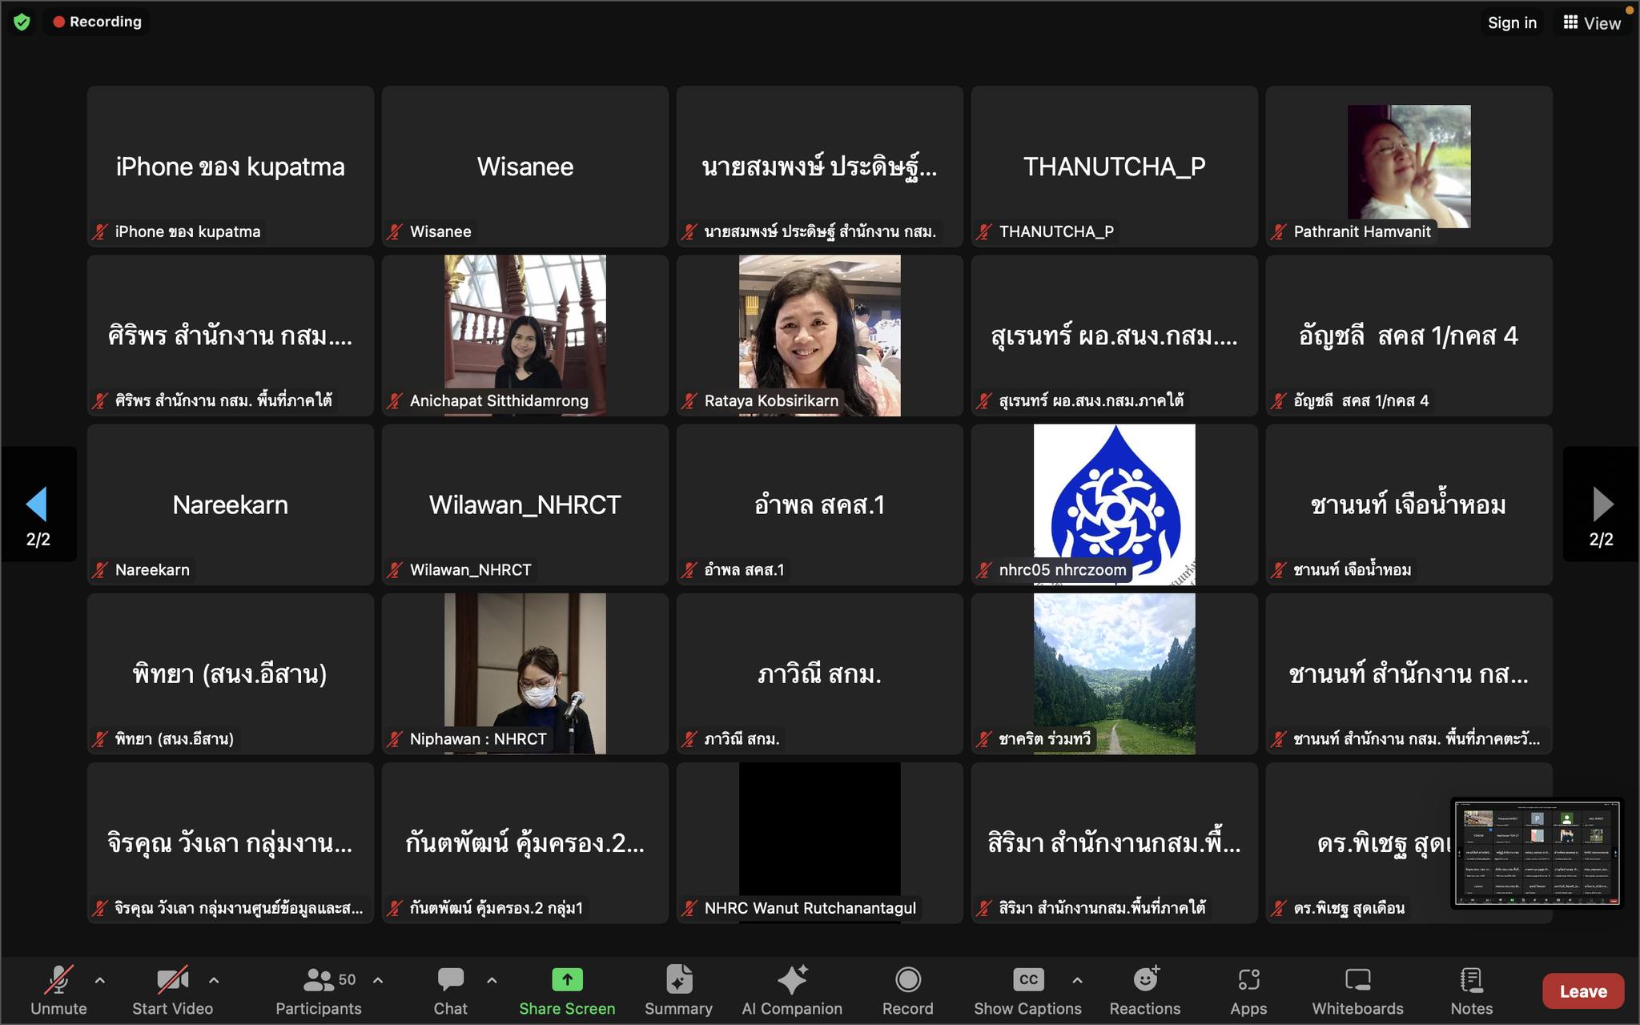Click Sign in link
The height and width of the screenshot is (1025, 1640).
[x=1512, y=22]
